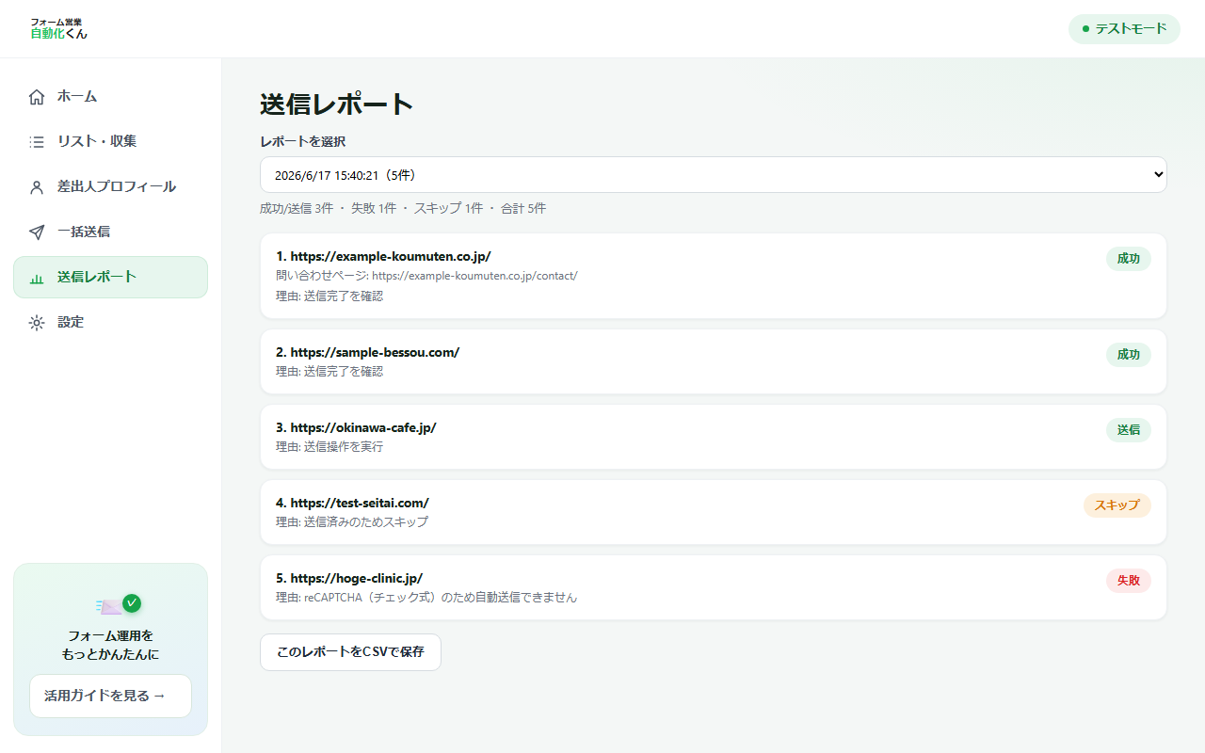
Task: Select the 送信レポート menu item
Action: tap(110, 277)
